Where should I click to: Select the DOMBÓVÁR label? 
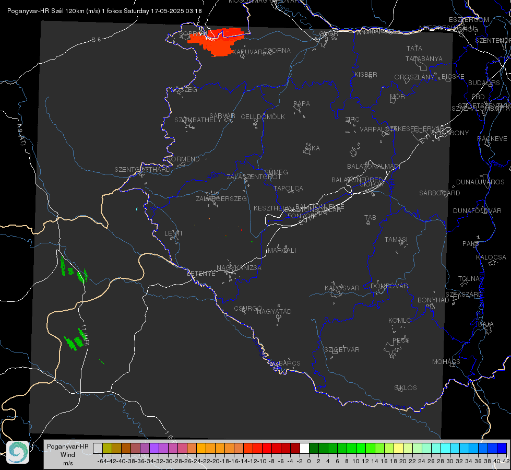coord(389,286)
